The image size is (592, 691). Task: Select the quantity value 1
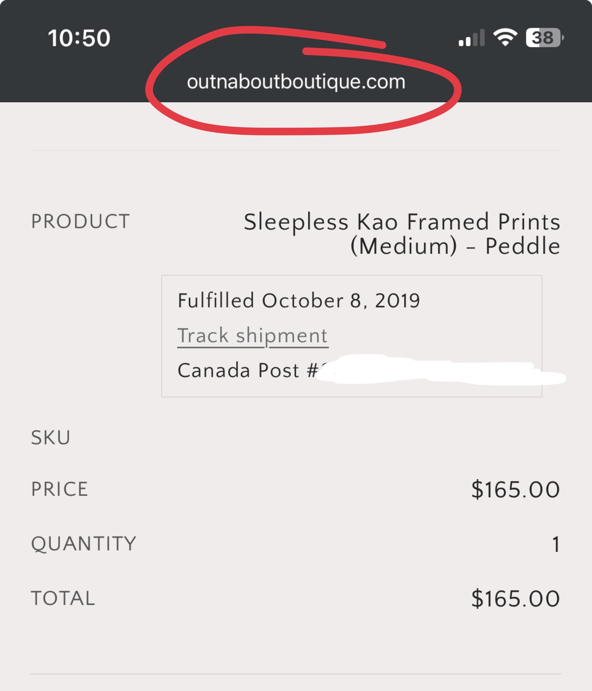(556, 545)
